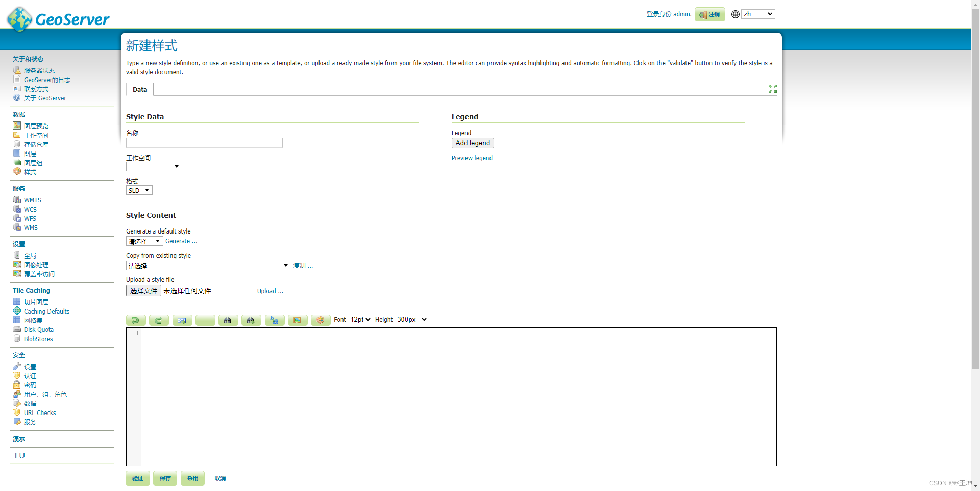Viewport: 980px width, 491px height.
Task: Click inside the style code editor area
Action: pyautogui.click(x=458, y=396)
